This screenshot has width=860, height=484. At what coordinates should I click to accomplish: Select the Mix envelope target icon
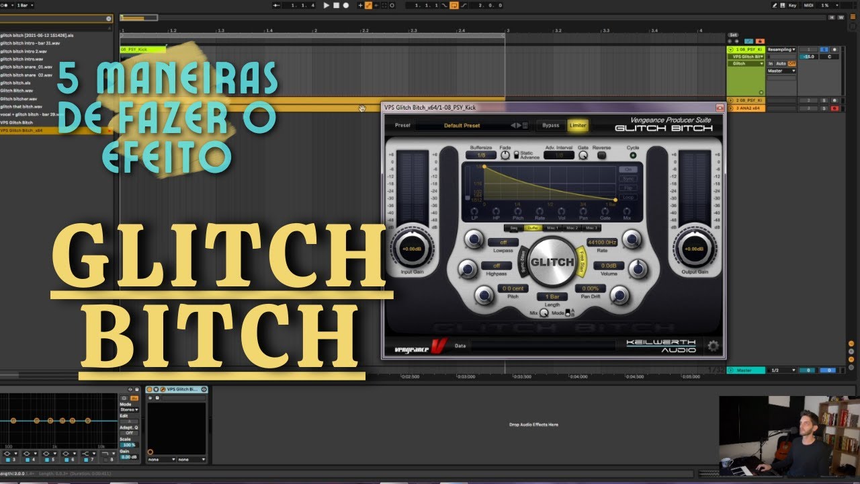click(x=627, y=212)
